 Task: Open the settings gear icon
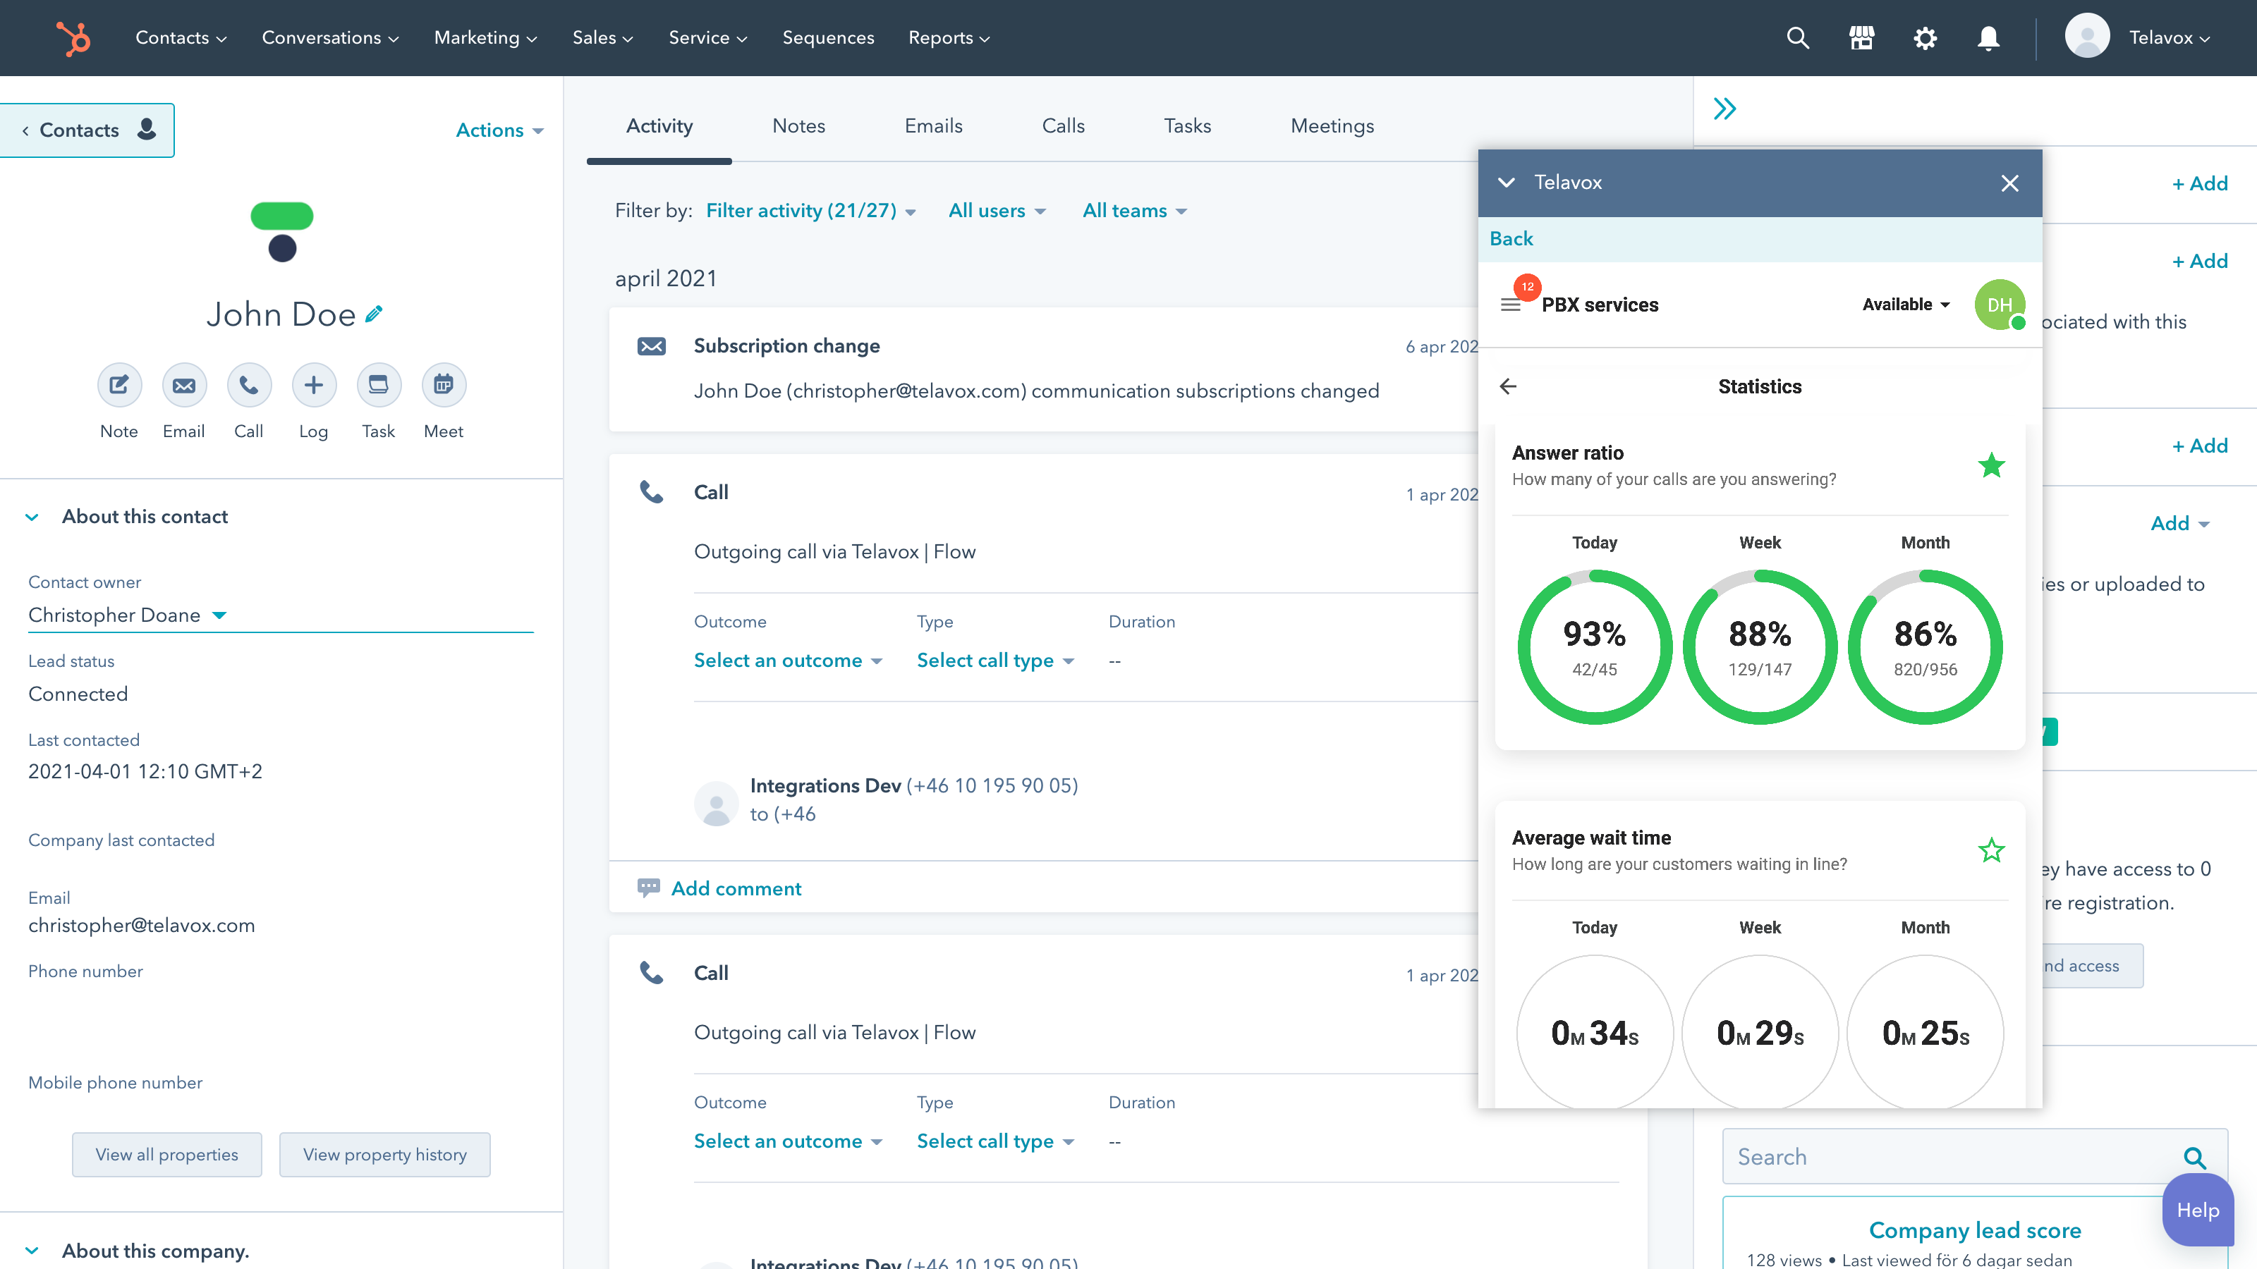(x=1925, y=37)
